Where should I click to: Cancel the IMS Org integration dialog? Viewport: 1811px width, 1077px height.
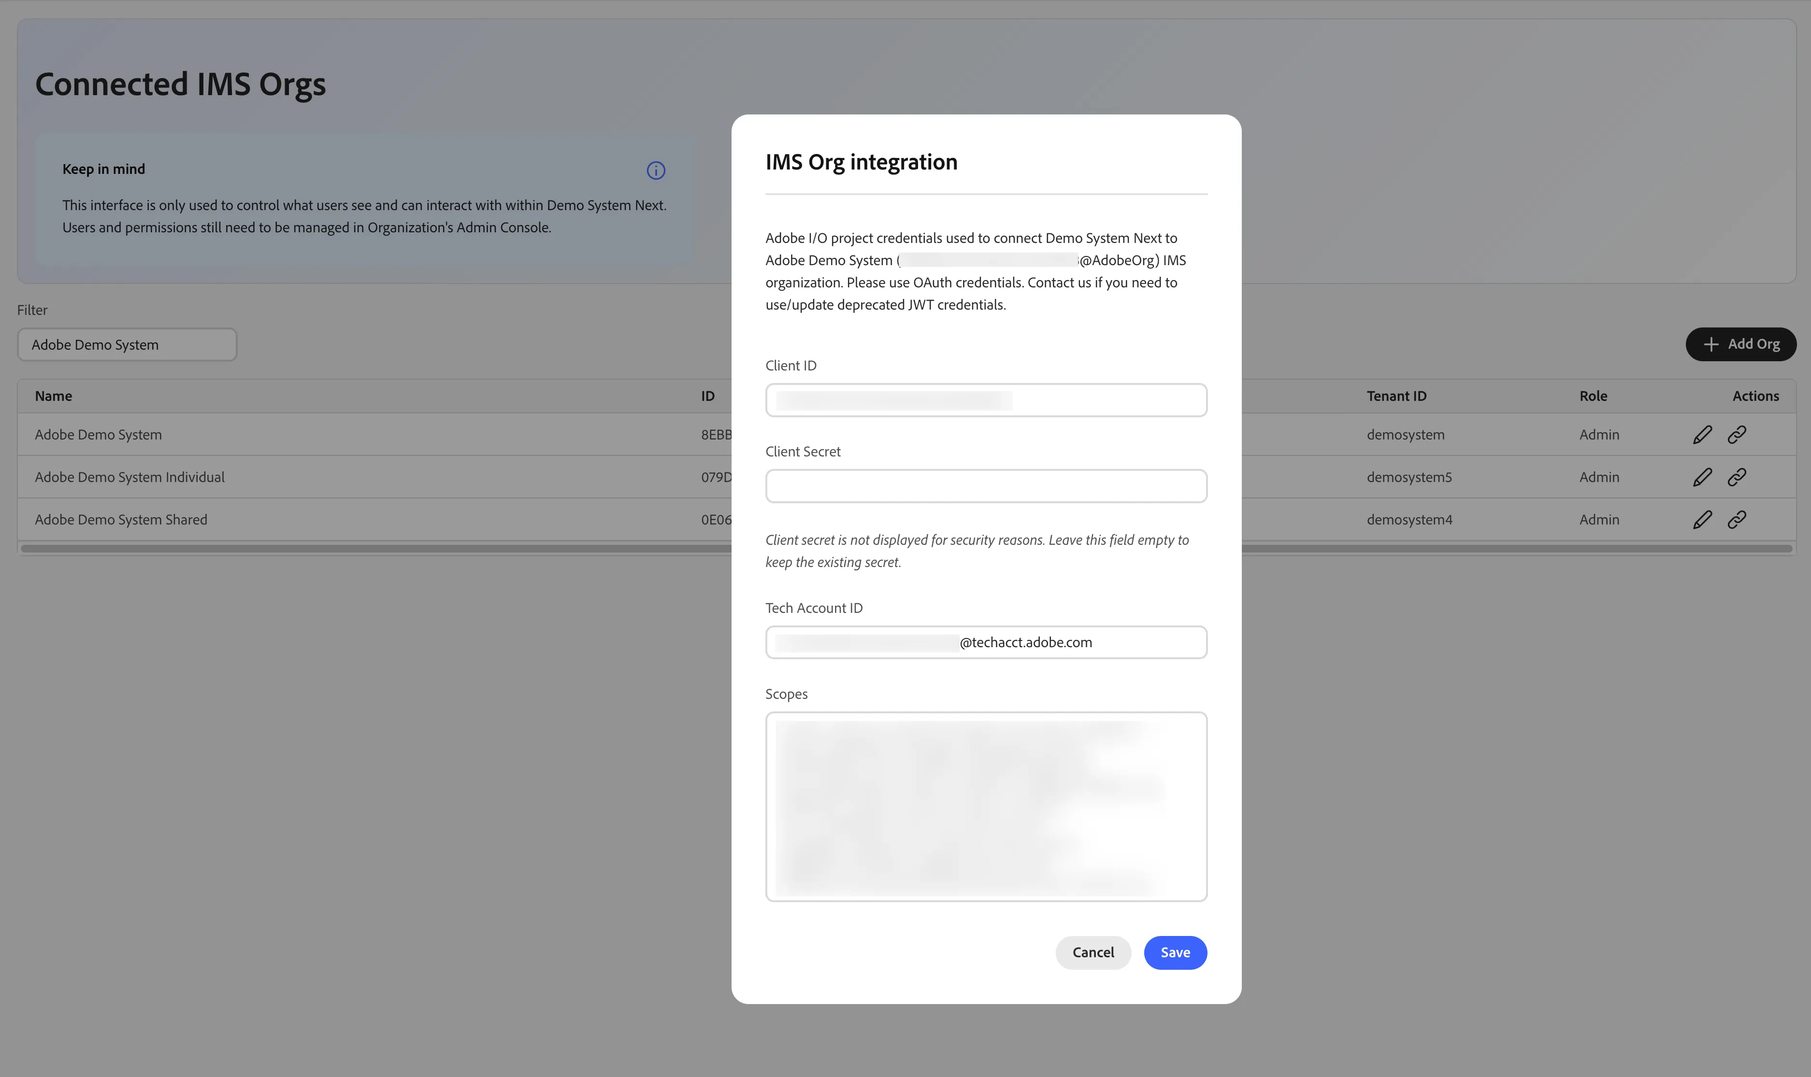pyautogui.click(x=1093, y=952)
